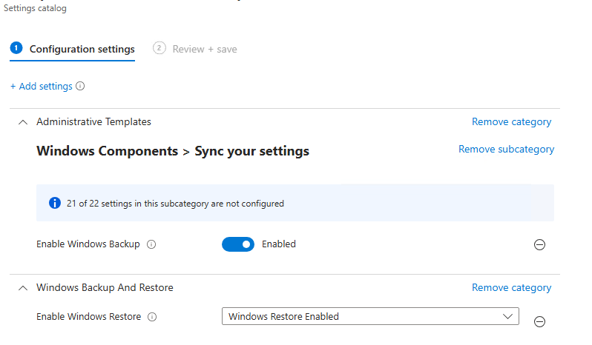Click the Add settings link
Screen dimensions: 592x345
[41, 86]
